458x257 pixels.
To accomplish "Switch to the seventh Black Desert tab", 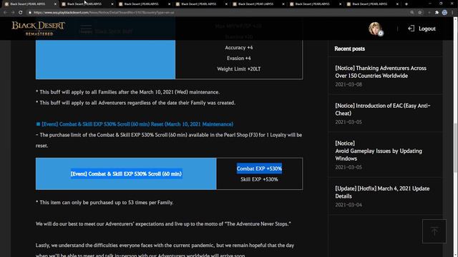I will (x=369, y=4).
